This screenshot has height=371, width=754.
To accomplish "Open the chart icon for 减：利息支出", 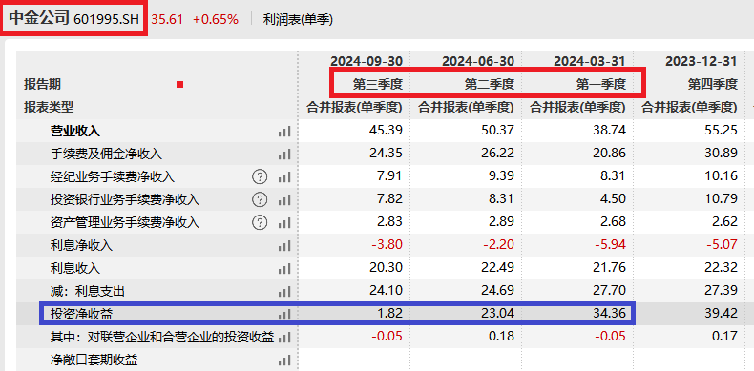I will pyautogui.click(x=284, y=292).
